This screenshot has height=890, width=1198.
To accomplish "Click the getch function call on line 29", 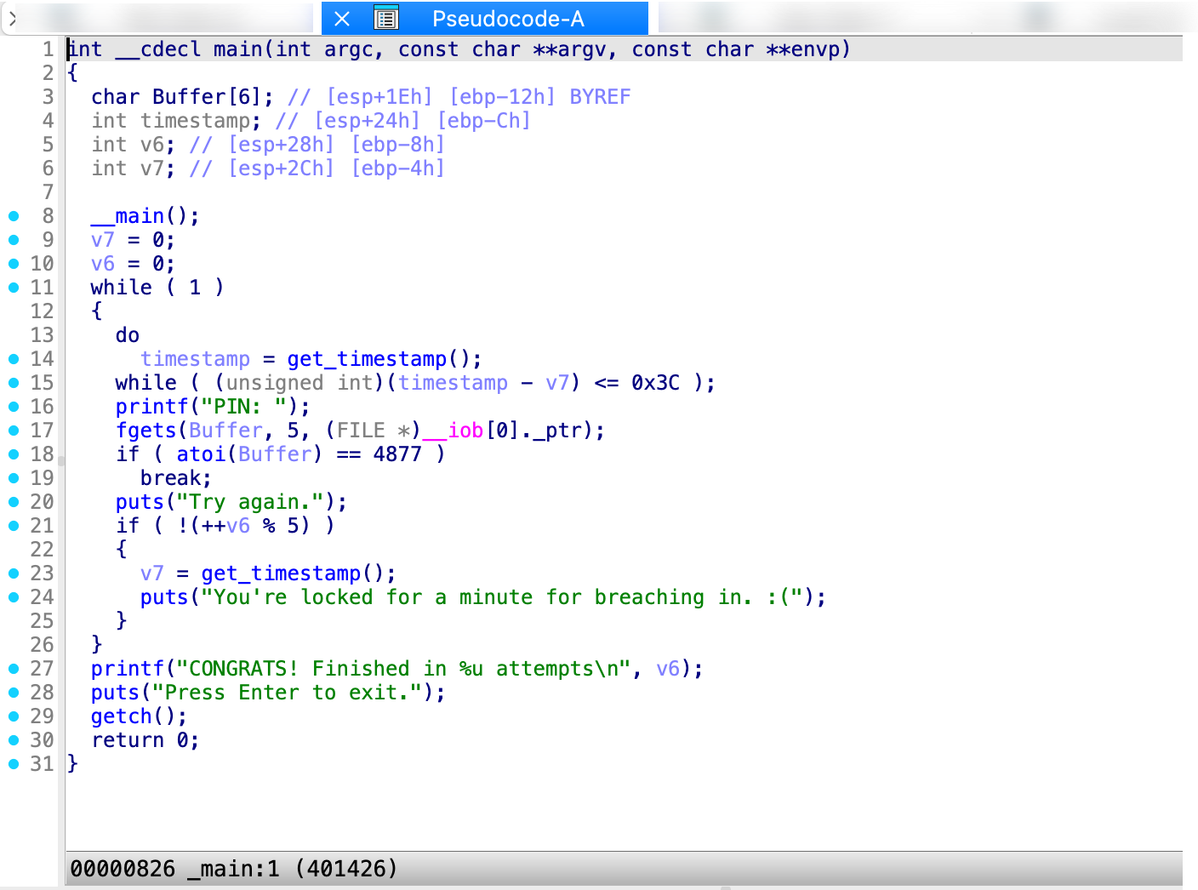I will point(119,716).
